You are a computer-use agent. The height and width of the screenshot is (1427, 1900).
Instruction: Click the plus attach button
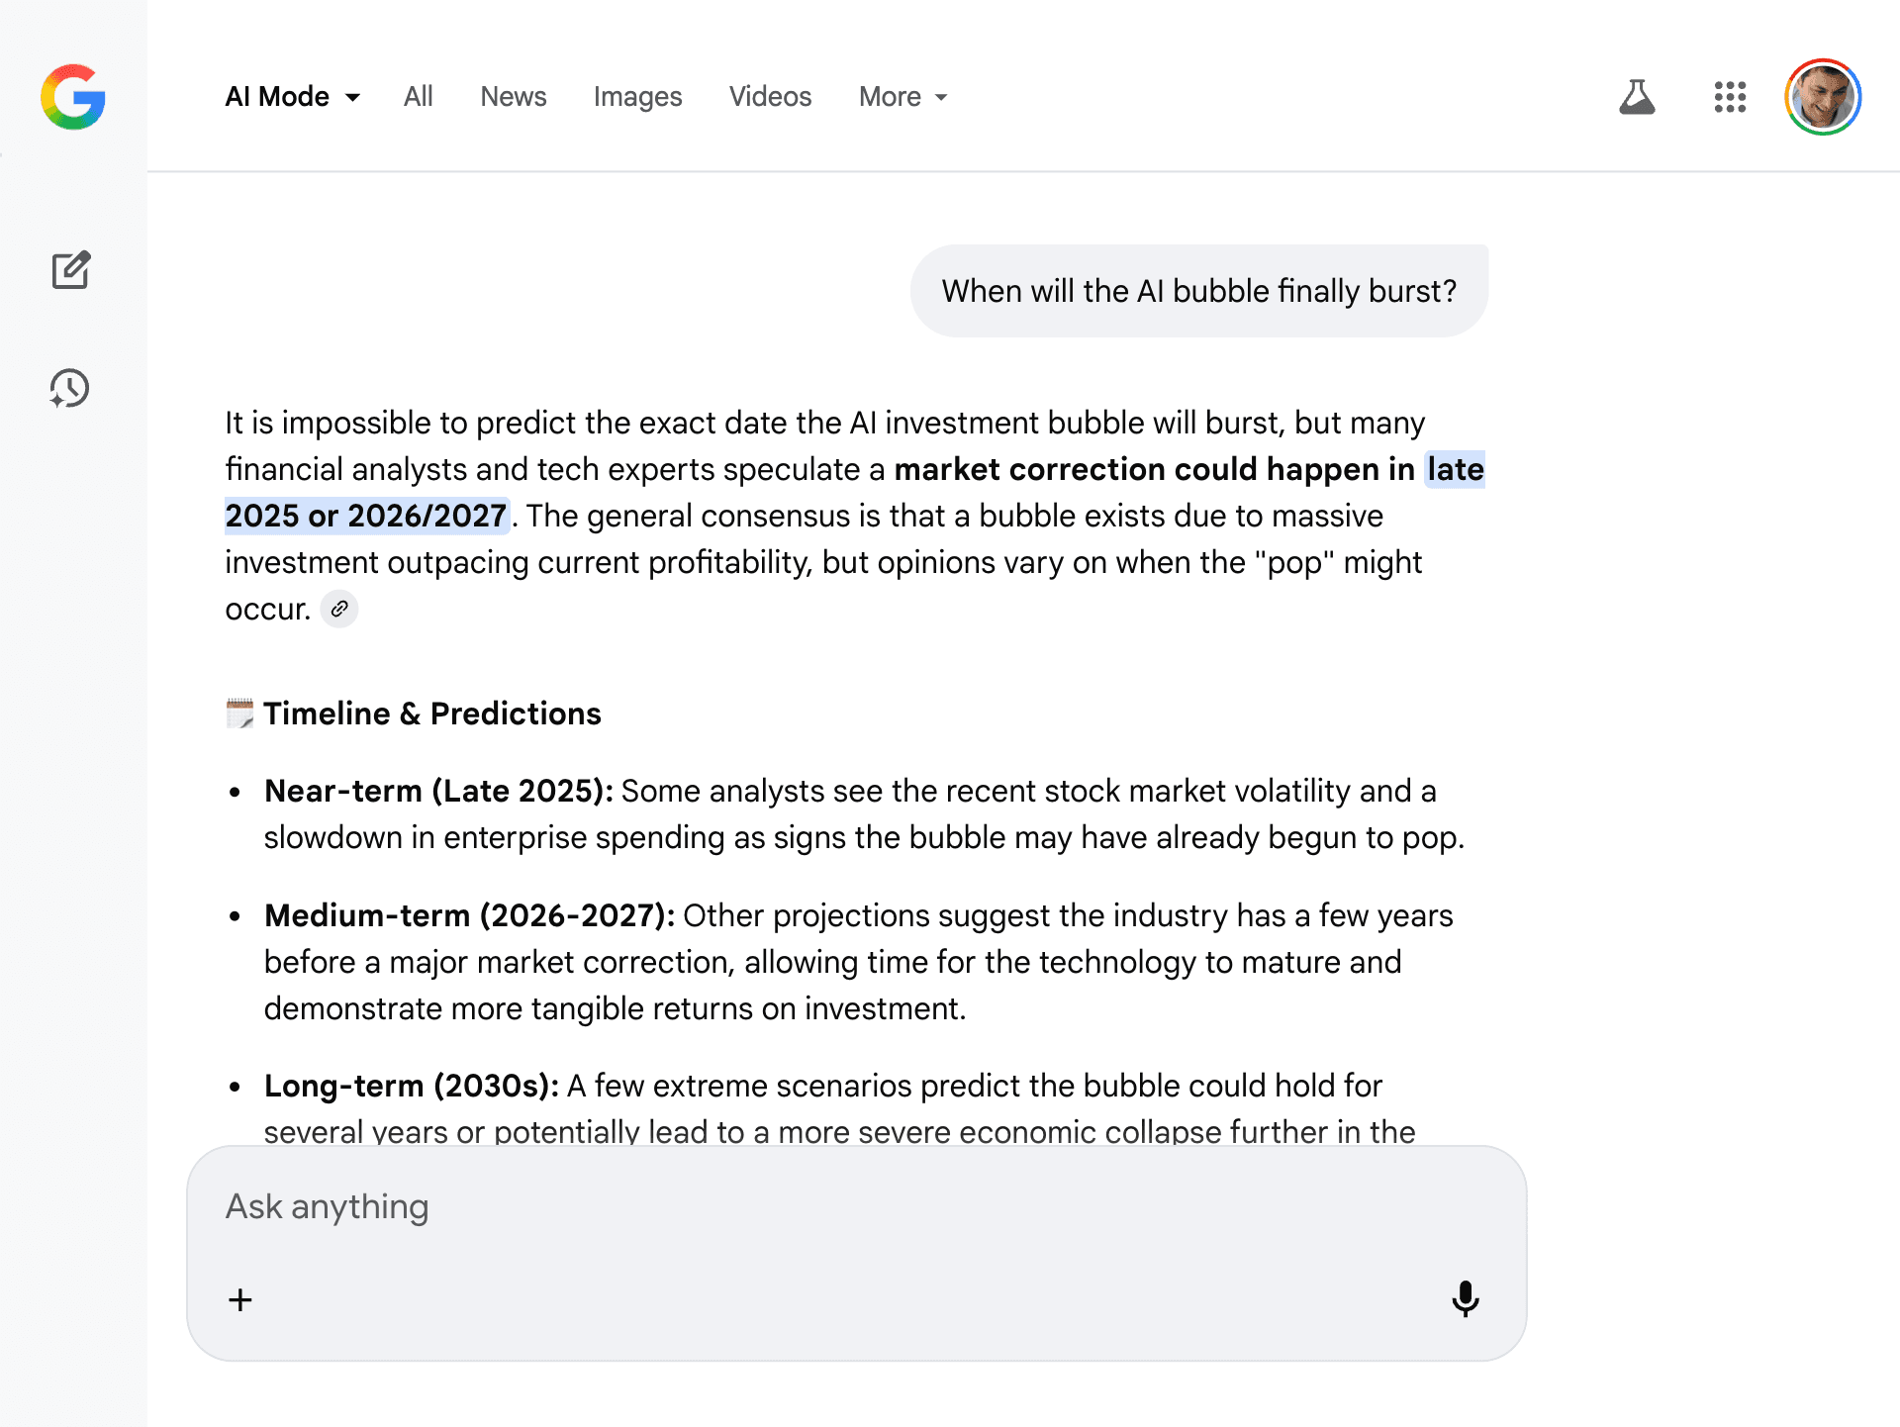pos(240,1299)
